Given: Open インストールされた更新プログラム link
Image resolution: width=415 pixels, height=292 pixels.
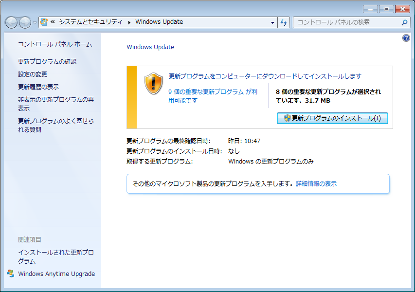Looking at the screenshot, I should click(x=56, y=256).
